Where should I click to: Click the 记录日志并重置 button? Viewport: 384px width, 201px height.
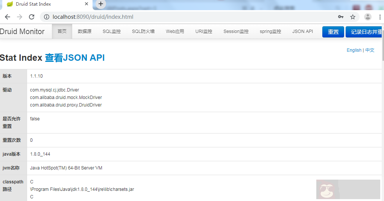364,32
